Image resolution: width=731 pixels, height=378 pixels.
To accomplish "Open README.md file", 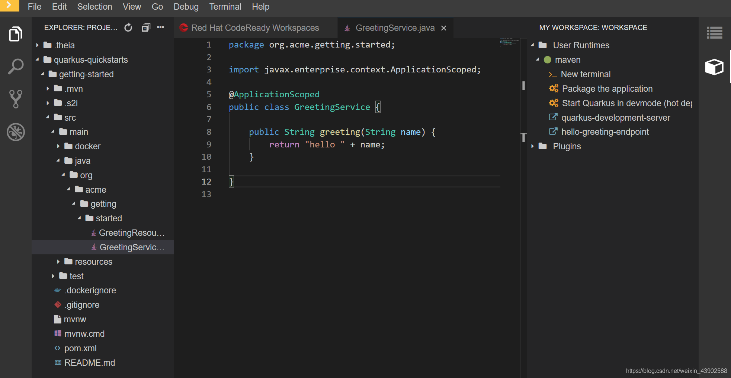I will [x=90, y=363].
